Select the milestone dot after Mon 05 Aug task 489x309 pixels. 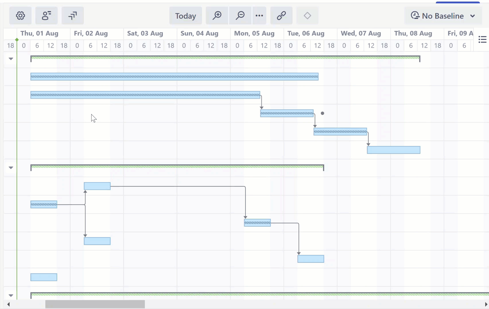[322, 113]
